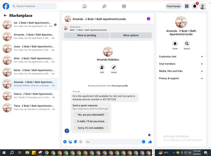Choose a sticker icon in composer
The width and height of the screenshot is (211, 156).
[x=76, y=142]
